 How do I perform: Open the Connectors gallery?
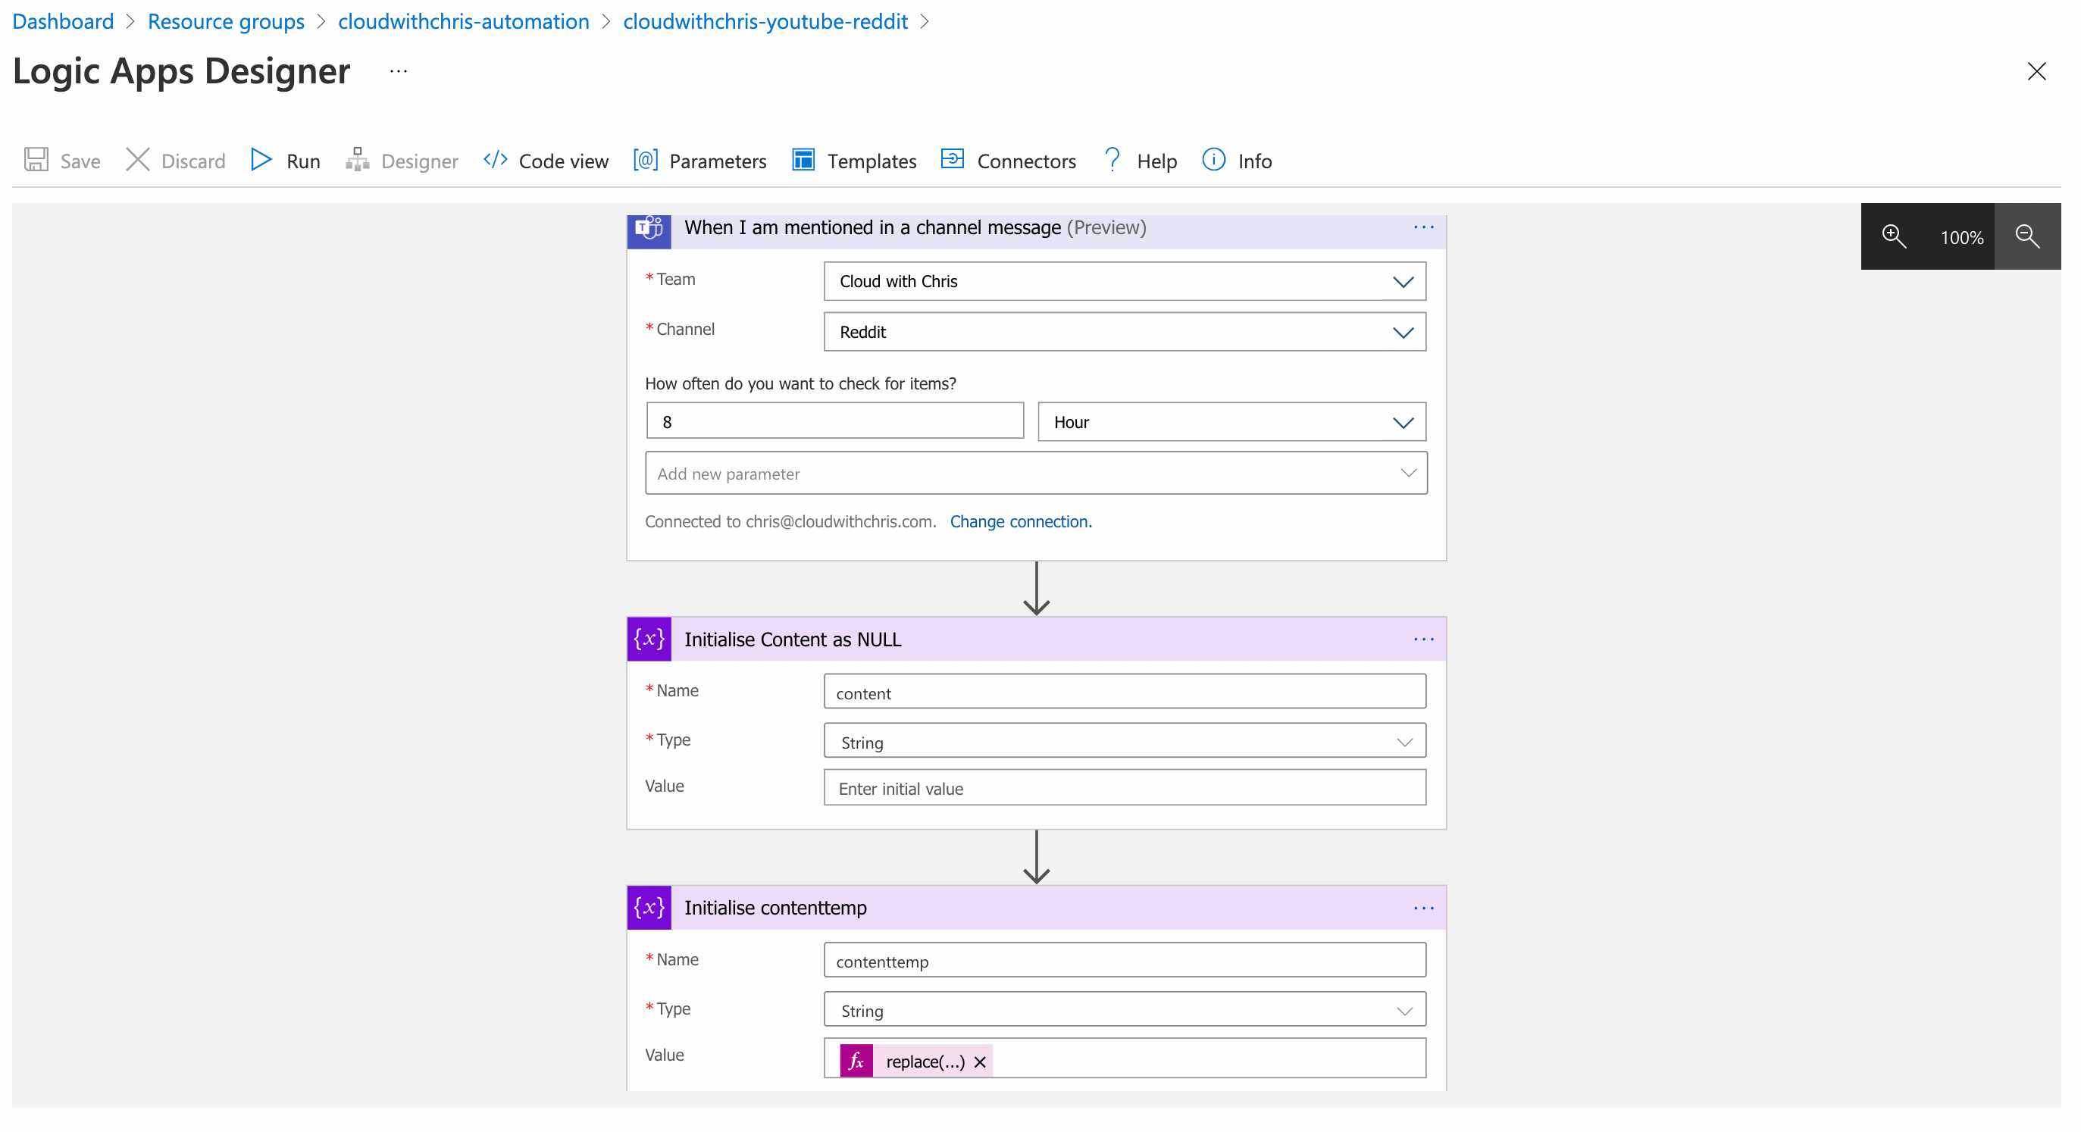point(1026,160)
